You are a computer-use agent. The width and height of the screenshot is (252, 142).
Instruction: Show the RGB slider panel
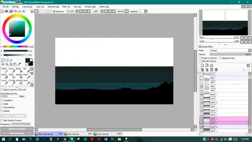pyautogui.click(x=7, y=11)
